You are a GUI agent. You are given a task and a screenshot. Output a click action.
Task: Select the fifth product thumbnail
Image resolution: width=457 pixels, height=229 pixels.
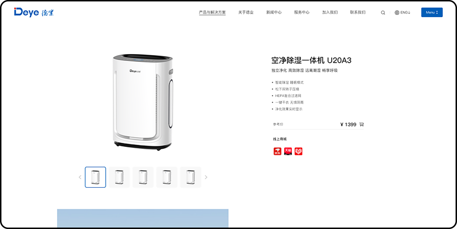tap(190, 177)
